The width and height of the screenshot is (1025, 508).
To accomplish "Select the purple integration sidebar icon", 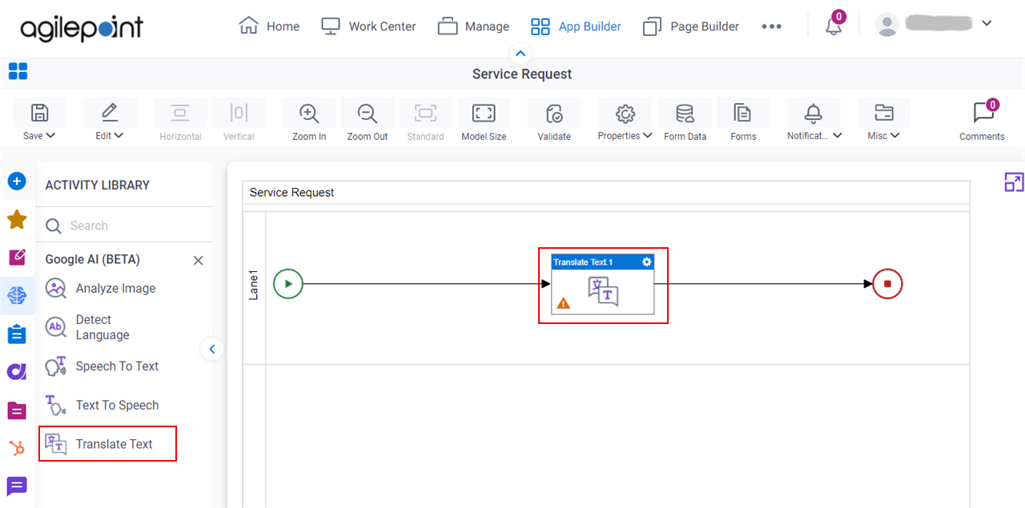I will pos(17,371).
